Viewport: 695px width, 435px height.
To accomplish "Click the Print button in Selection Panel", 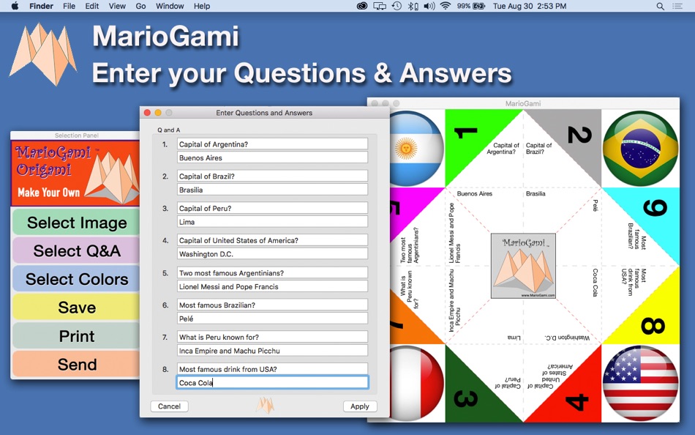I will tap(76, 336).
